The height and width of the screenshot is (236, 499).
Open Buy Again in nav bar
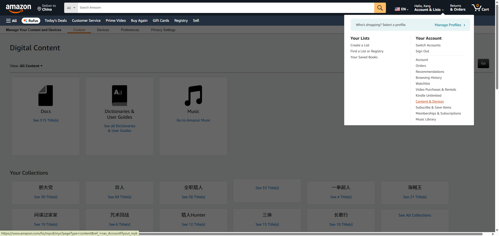pyautogui.click(x=139, y=20)
